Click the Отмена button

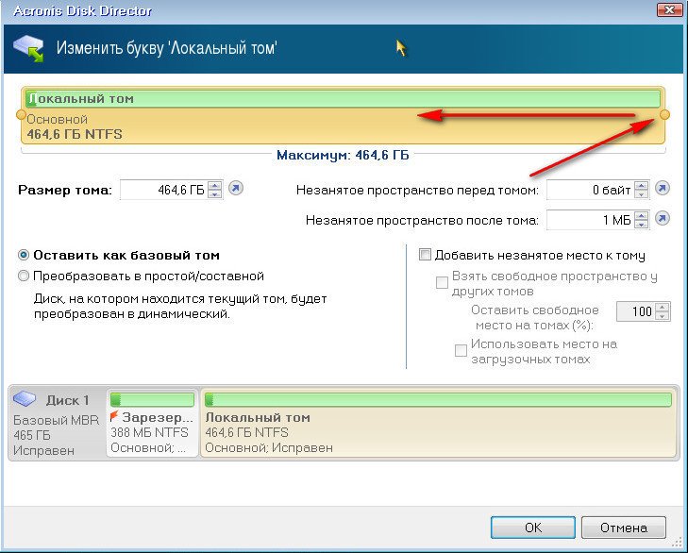(x=624, y=528)
